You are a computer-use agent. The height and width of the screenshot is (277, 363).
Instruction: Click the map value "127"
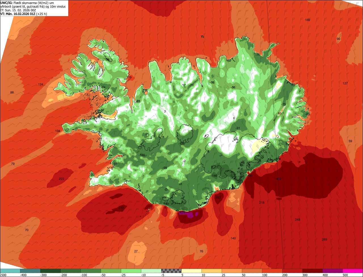[345, 83]
